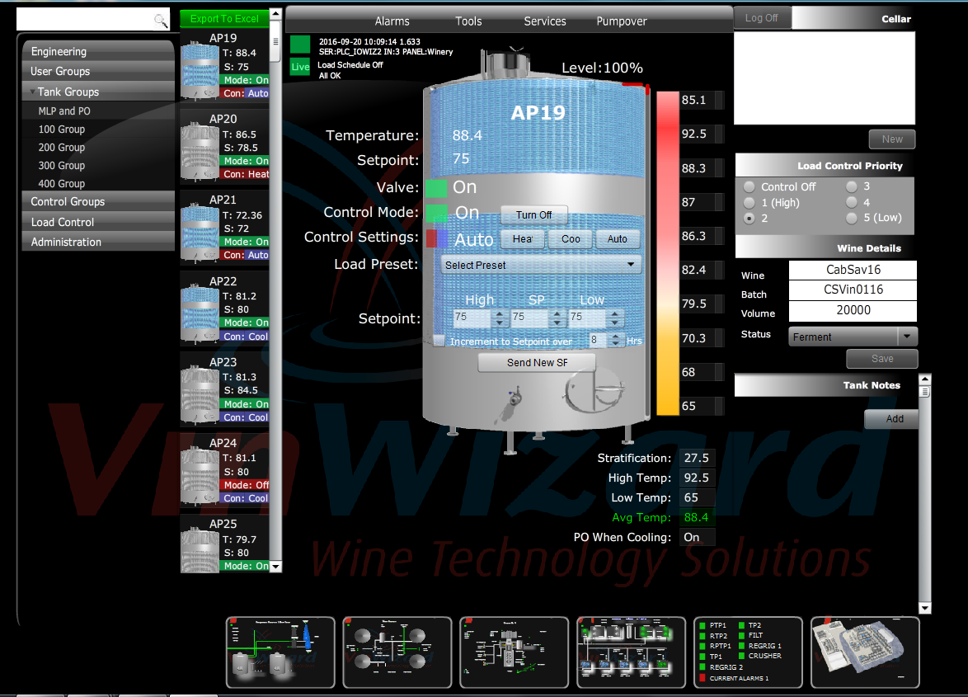Image resolution: width=968 pixels, height=697 pixels.
Task: Select the Control Off radio button
Action: coord(749,186)
